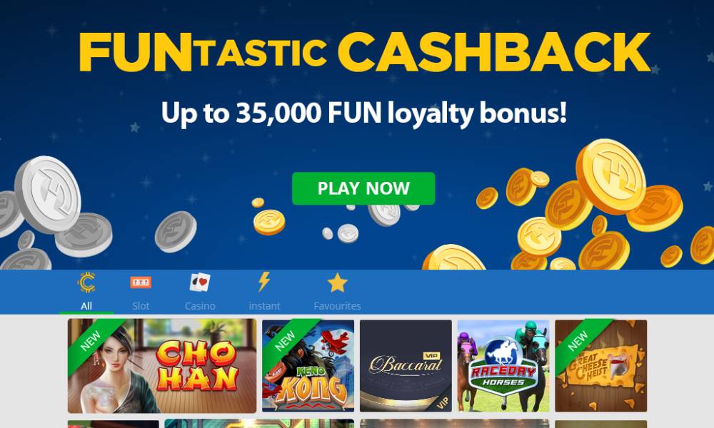Select the Instant tab label

(265, 306)
